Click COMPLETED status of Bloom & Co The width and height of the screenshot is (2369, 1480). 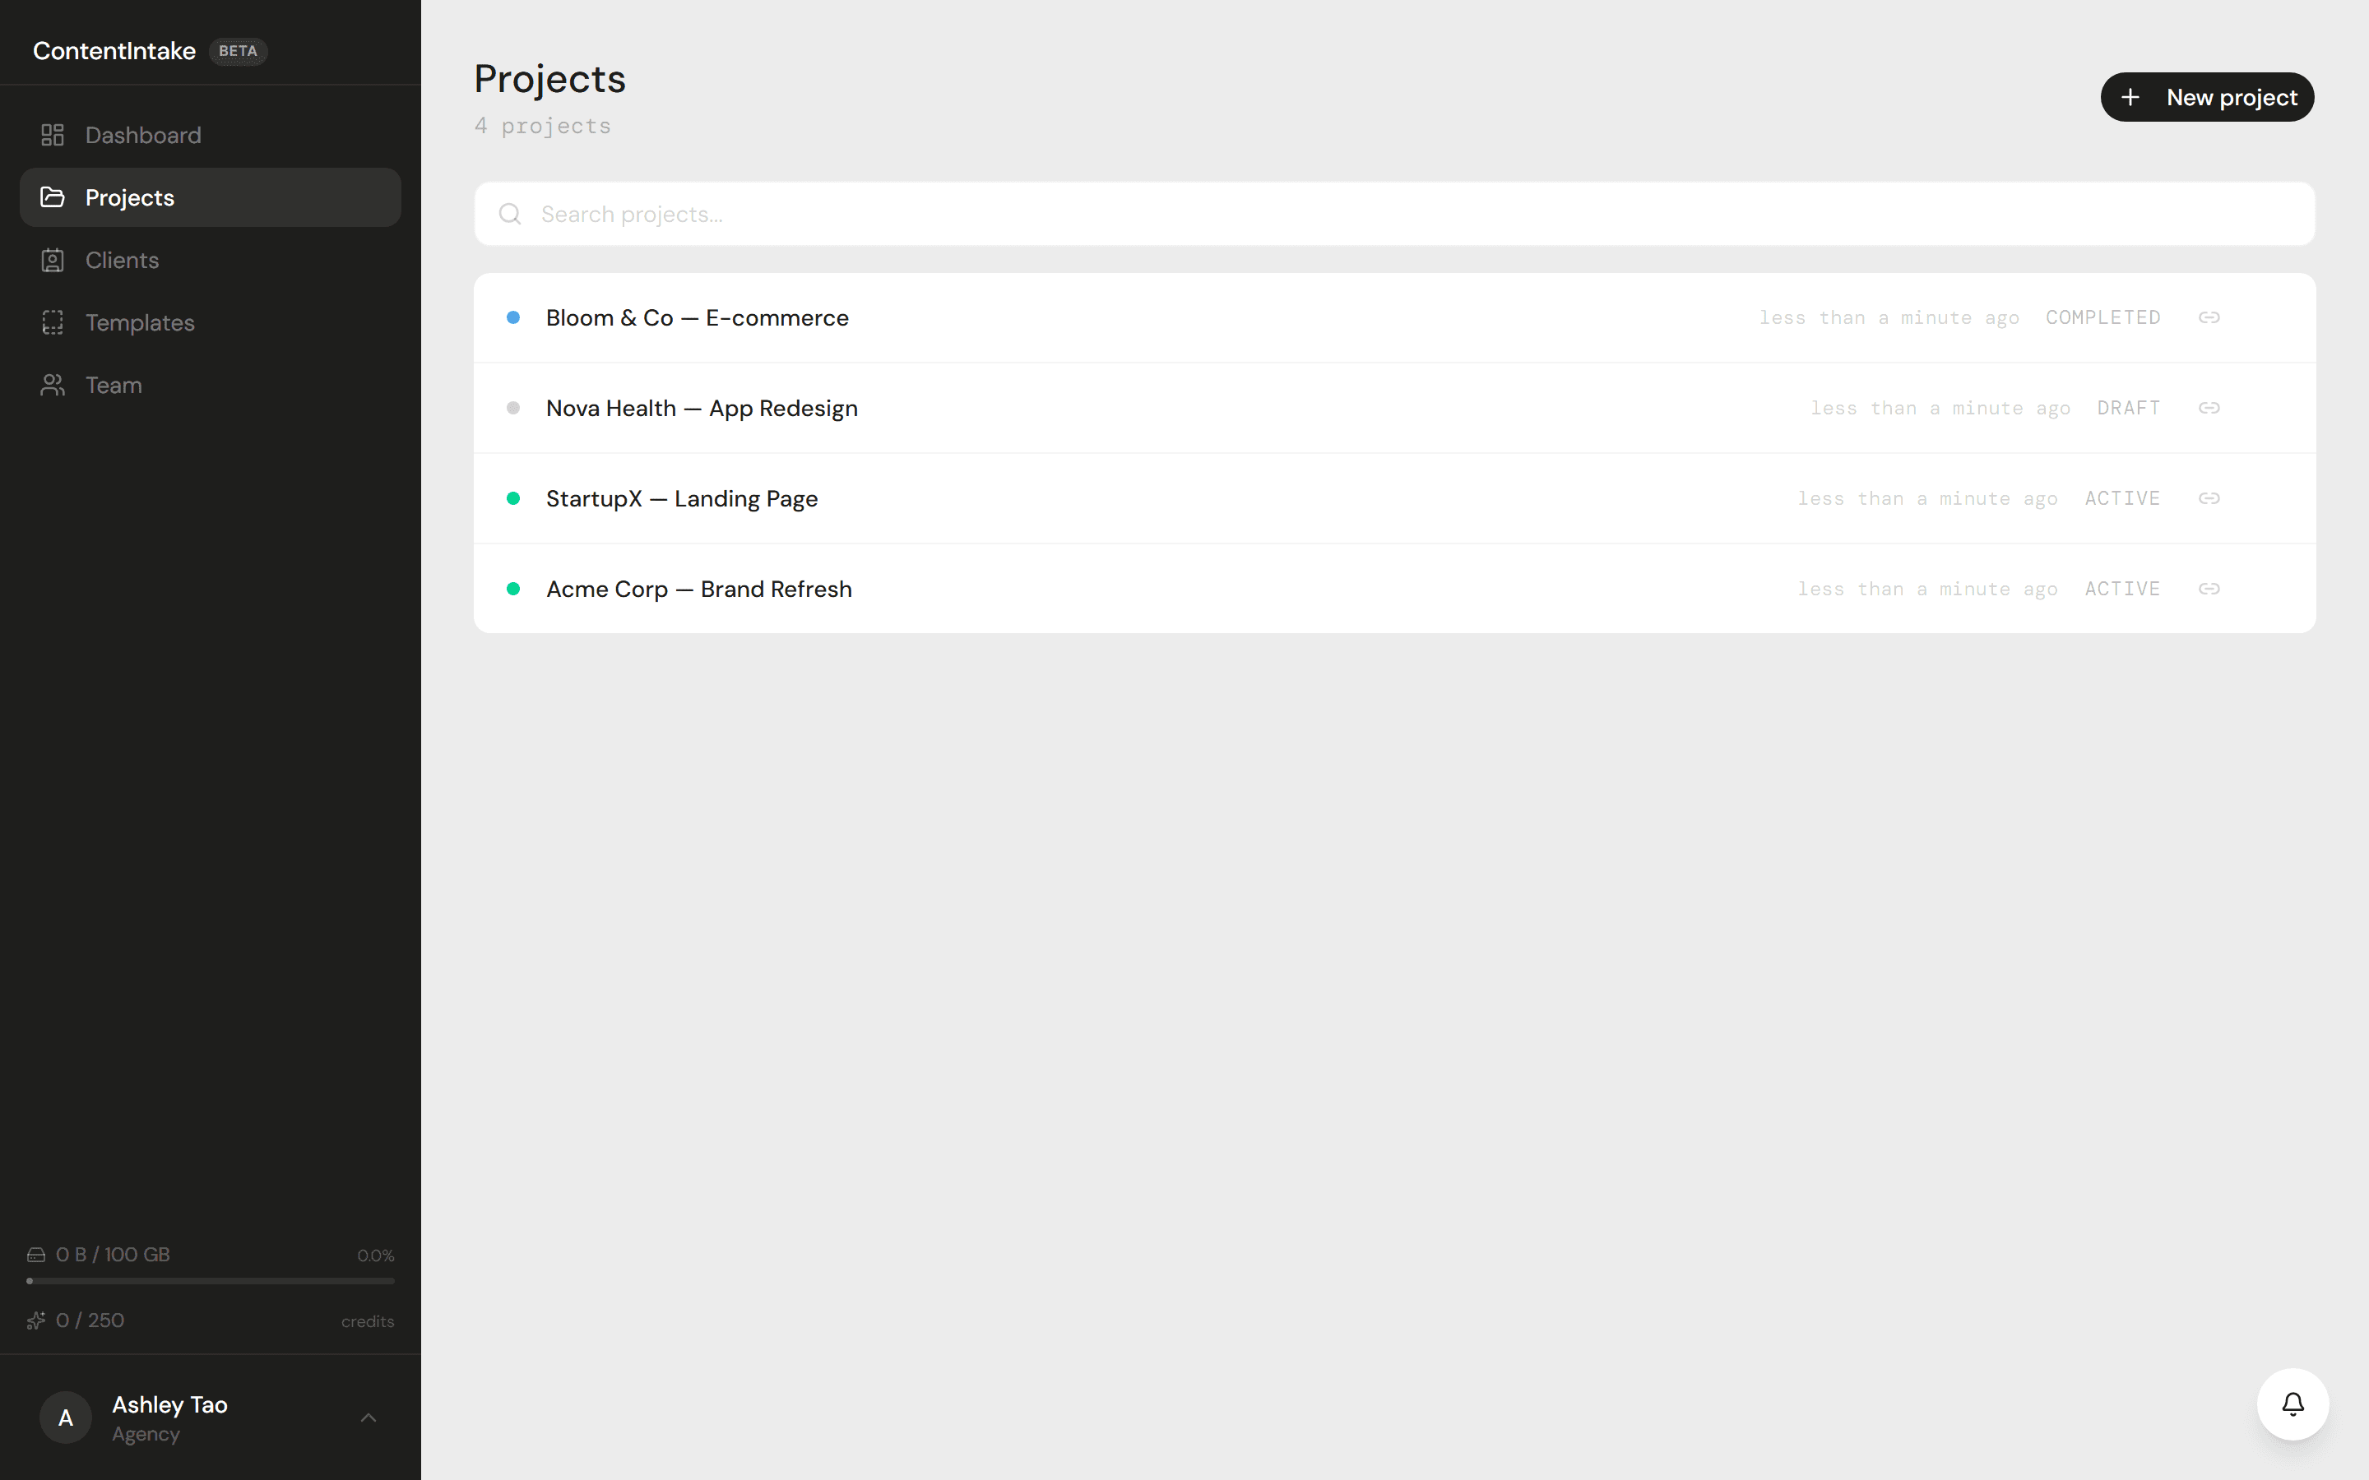(x=2102, y=318)
